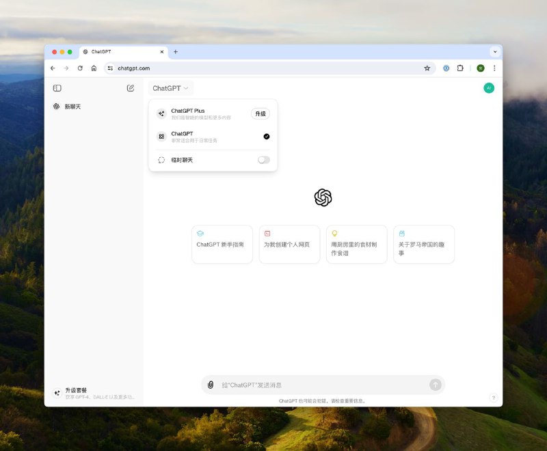Viewport: 547px width, 451px height.
Task: Open site information icon in address bar
Action: point(110,68)
